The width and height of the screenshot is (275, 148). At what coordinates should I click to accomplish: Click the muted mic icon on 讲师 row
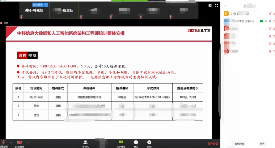[270, 14]
